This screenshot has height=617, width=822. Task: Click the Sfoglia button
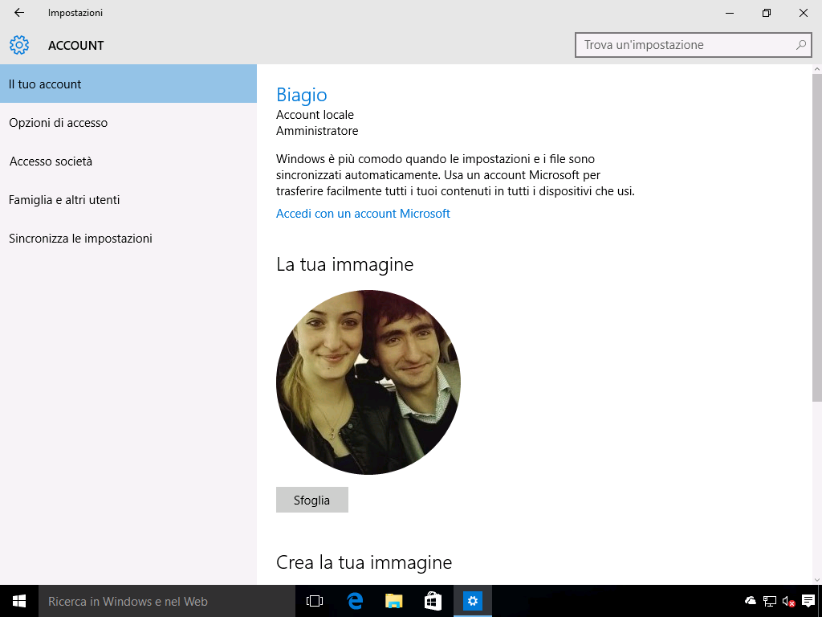(x=312, y=500)
